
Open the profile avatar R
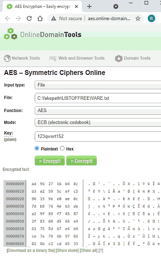coord(151,18)
